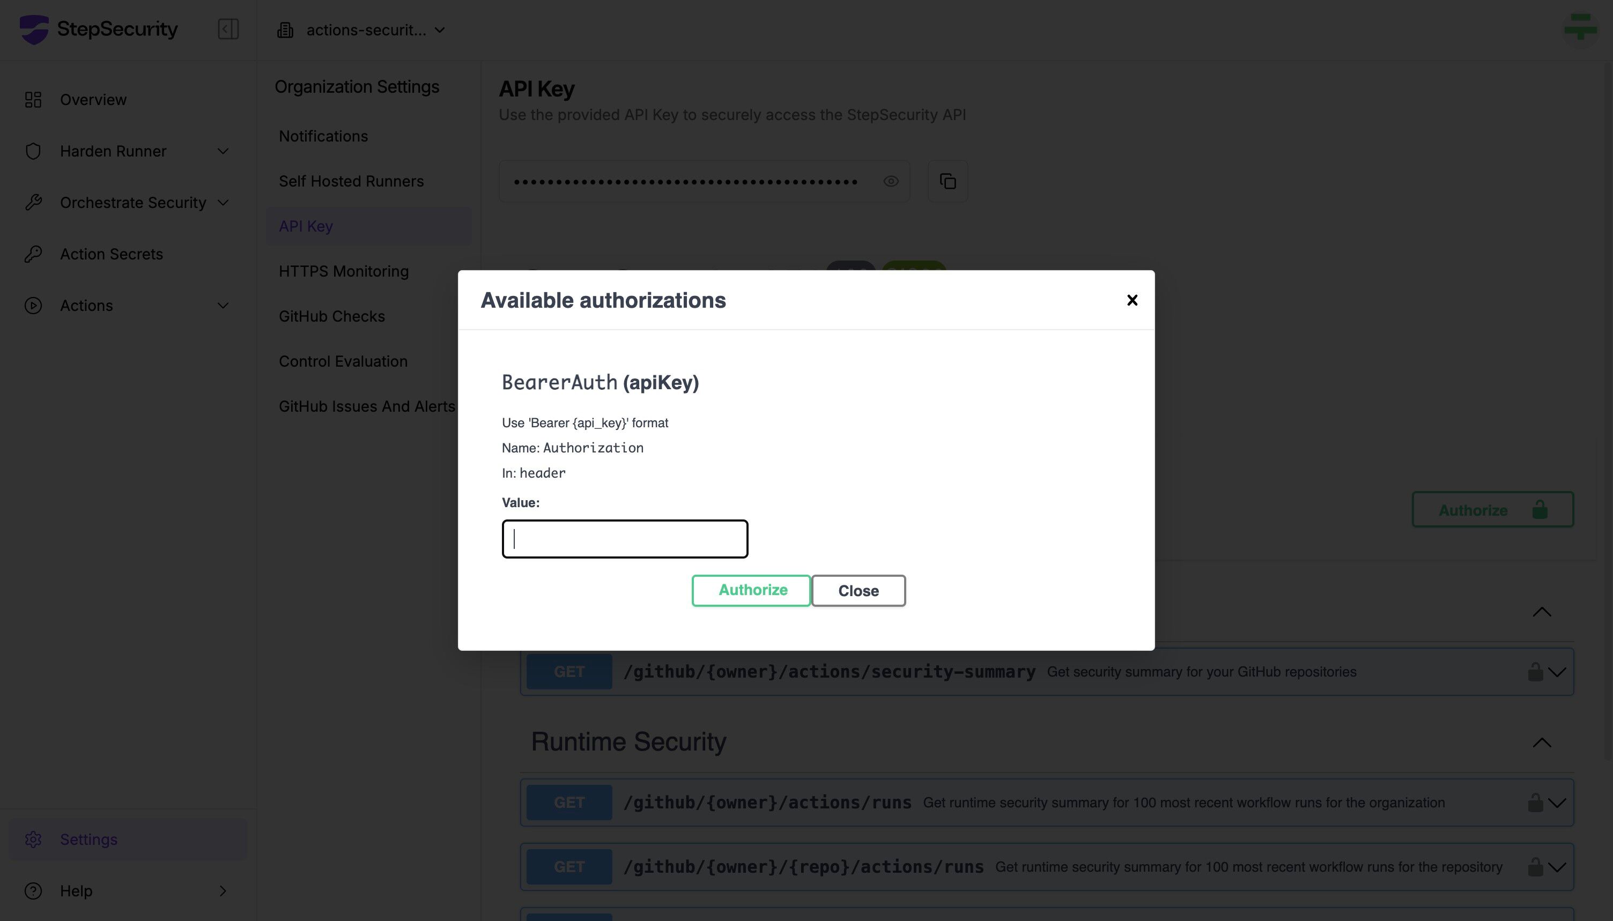Click the Orchestrate Security wrench icon
The width and height of the screenshot is (1613, 921).
coord(33,203)
